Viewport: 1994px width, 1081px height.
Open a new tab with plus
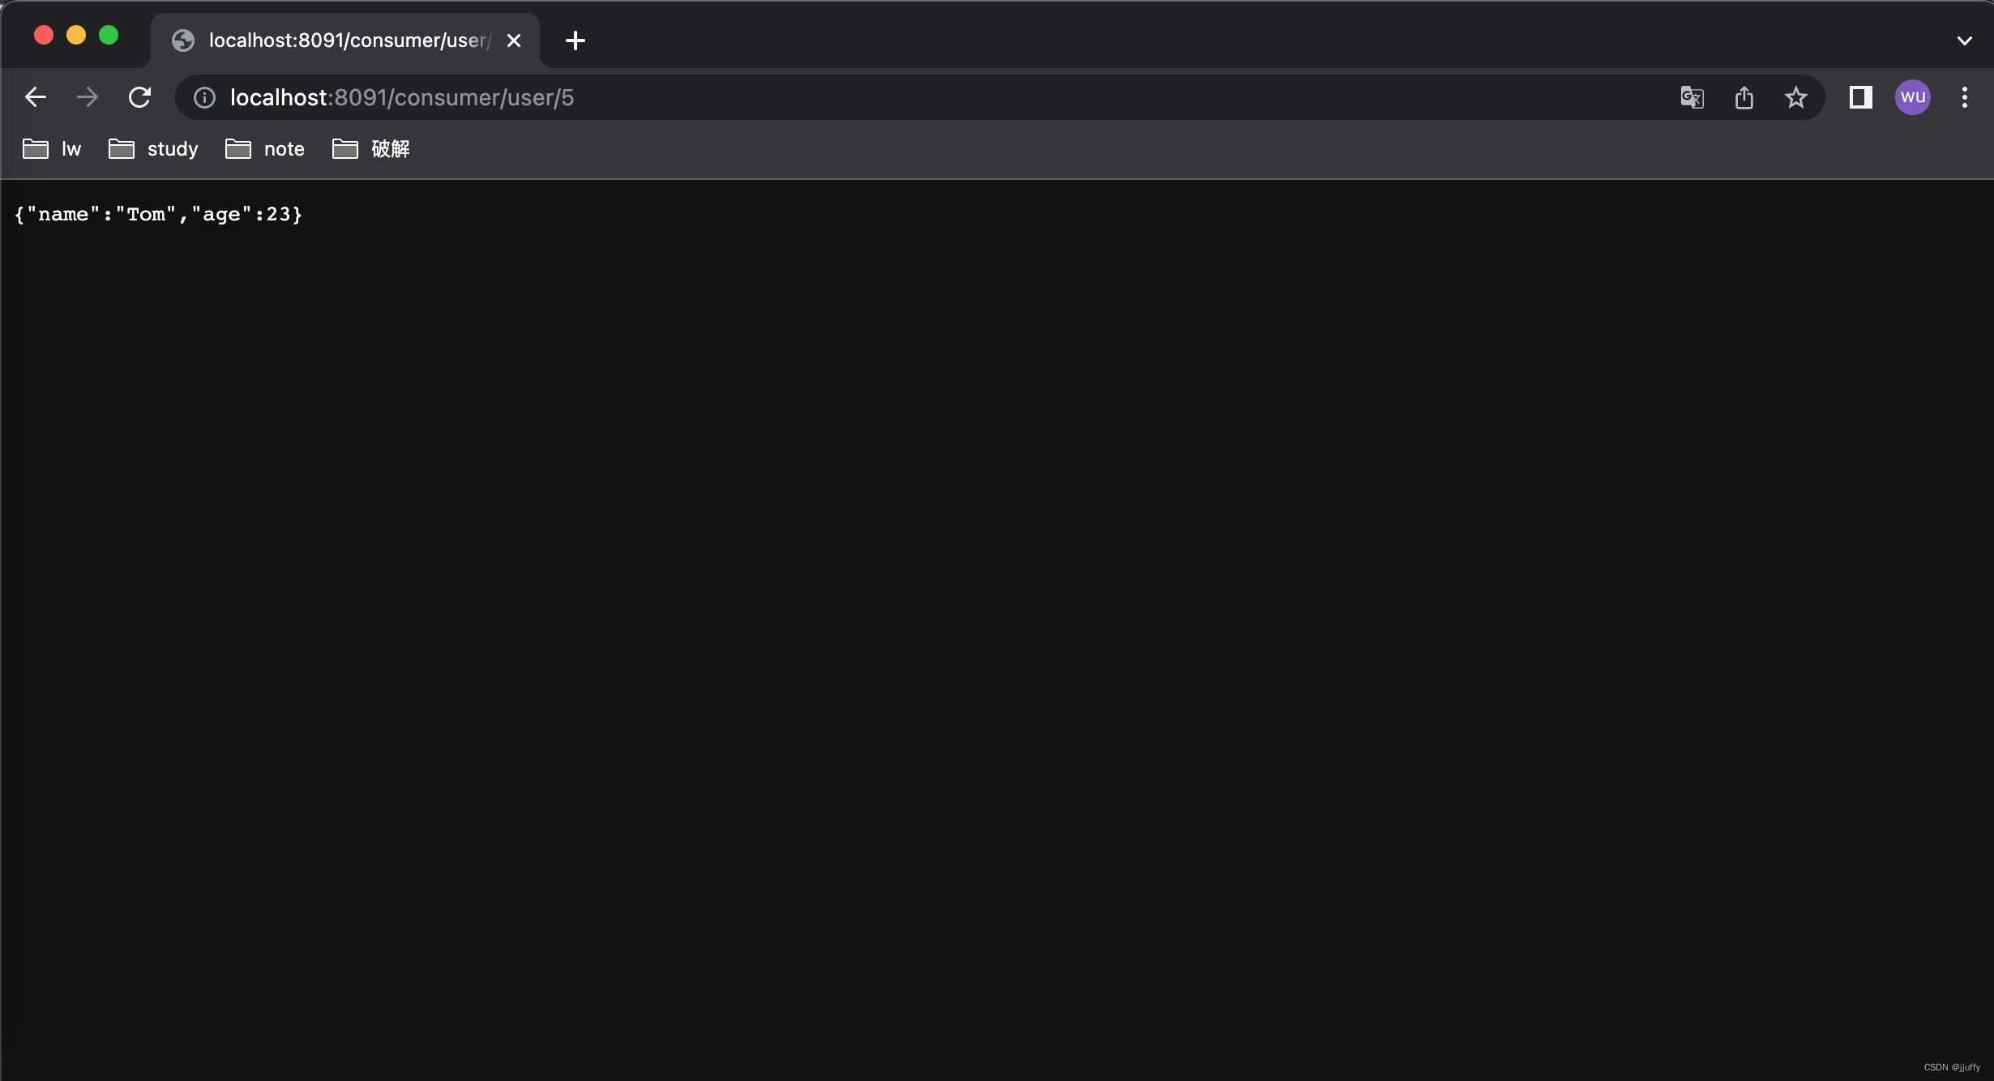[x=576, y=41]
